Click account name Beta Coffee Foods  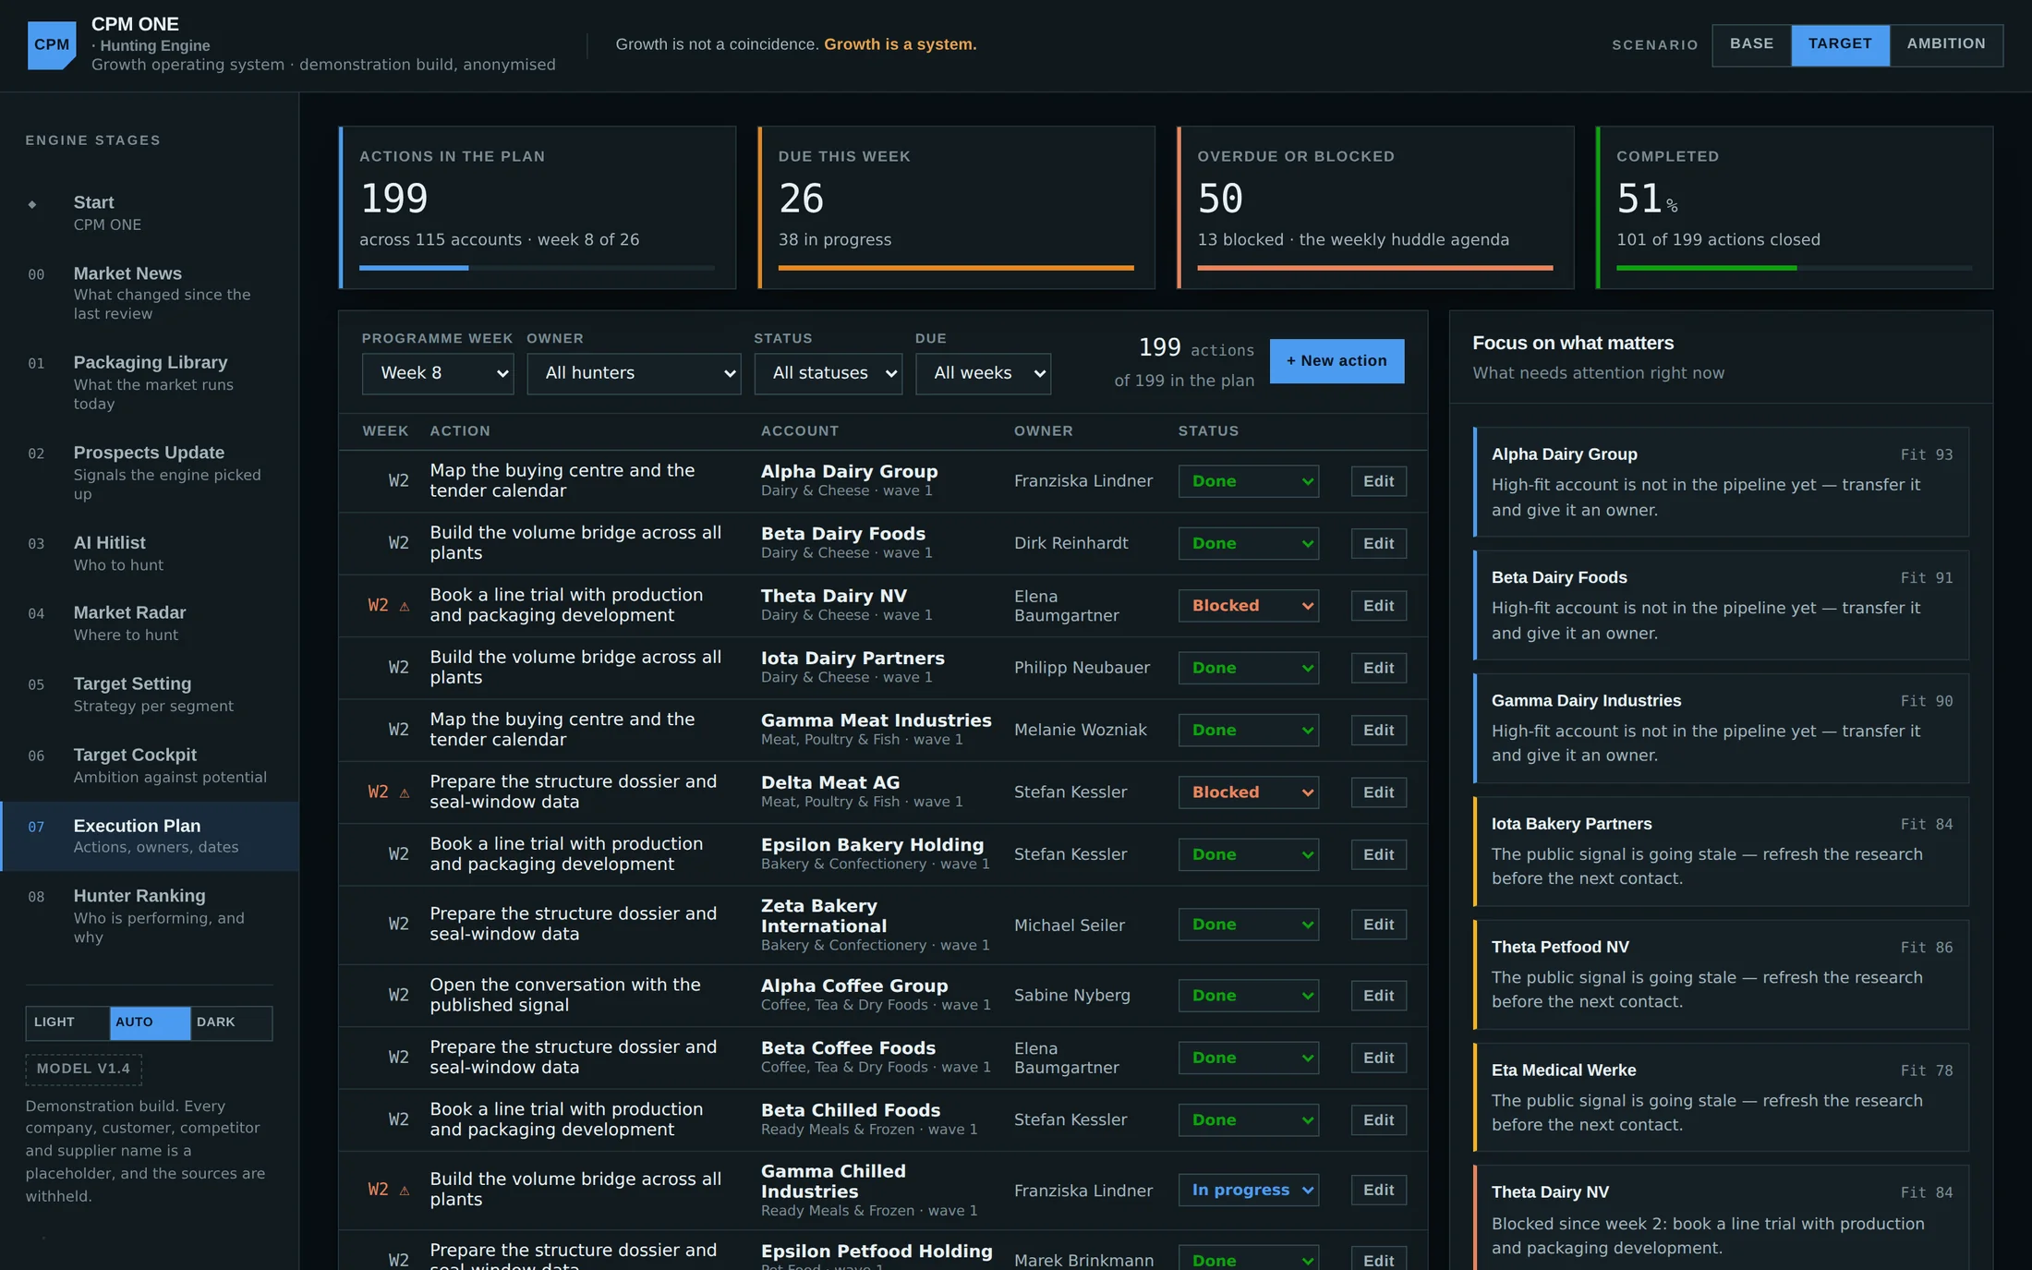pos(848,1047)
